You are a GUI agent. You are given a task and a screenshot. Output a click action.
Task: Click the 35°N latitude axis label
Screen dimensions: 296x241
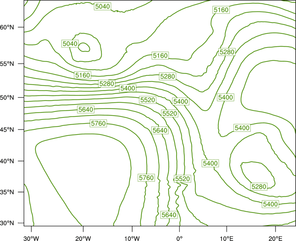7,192
